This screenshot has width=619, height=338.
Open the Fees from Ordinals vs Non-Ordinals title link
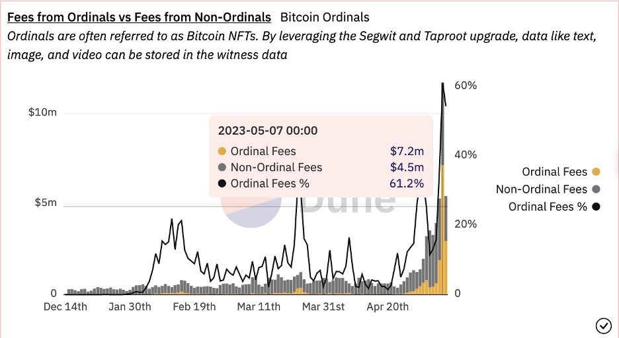click(x=139, y=17)
